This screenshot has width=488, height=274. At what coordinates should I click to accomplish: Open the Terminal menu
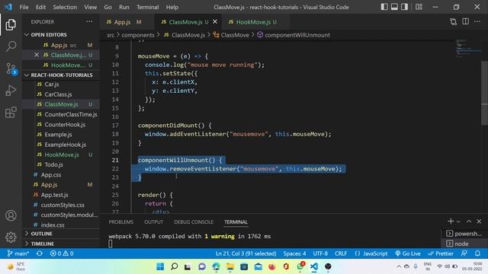click(x=147, y=7)
